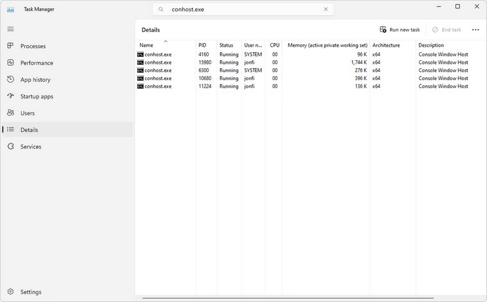
Task: Click the 136 K memory value
Action: [x=361, y=86]
